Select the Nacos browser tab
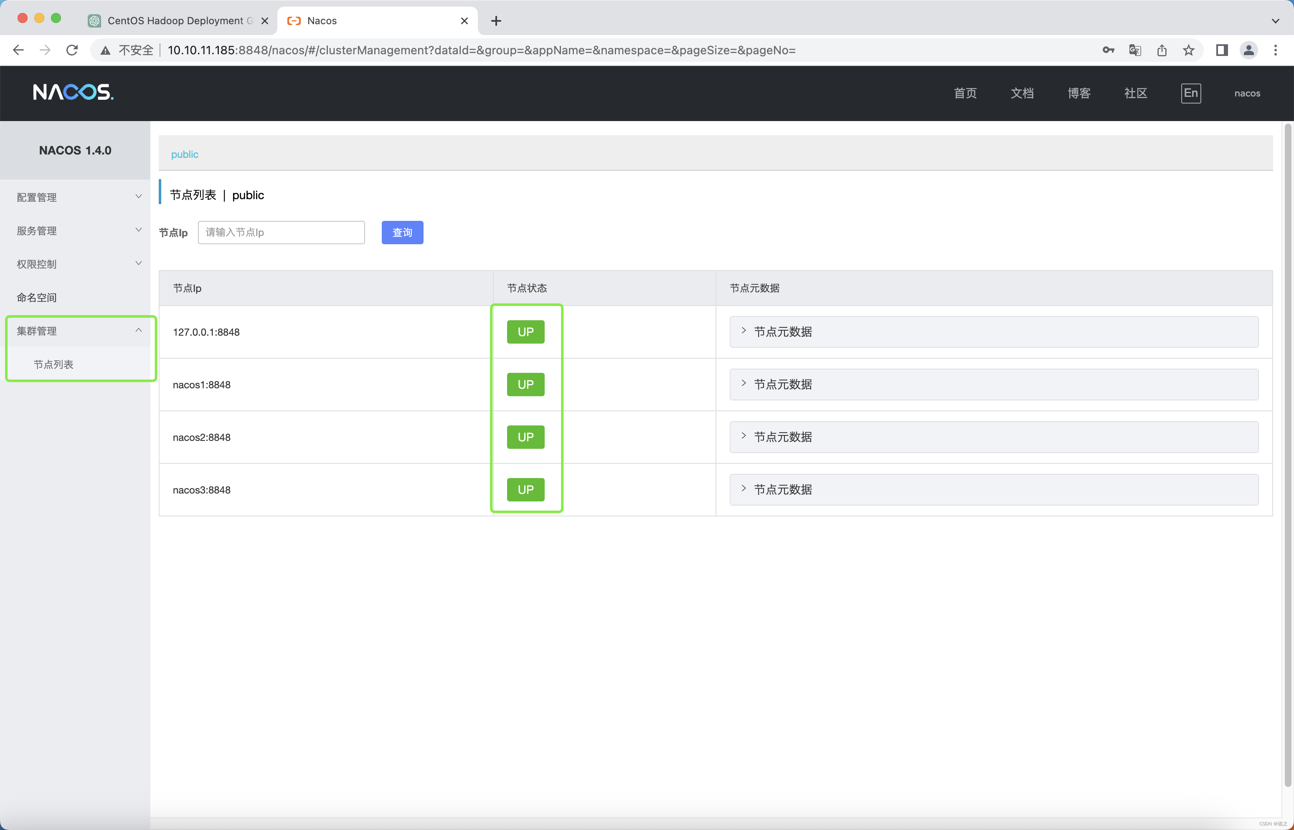1294x830 pixels. (378, 21)
